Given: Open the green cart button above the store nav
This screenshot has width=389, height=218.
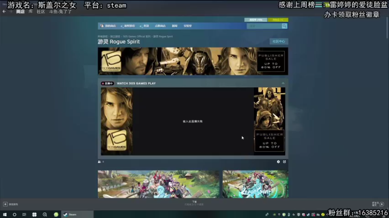Looking at the screenshot, I should tap(278, 20).
